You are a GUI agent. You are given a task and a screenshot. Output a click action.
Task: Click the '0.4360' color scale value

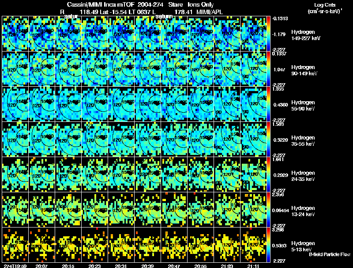click(x=281, y=105)
